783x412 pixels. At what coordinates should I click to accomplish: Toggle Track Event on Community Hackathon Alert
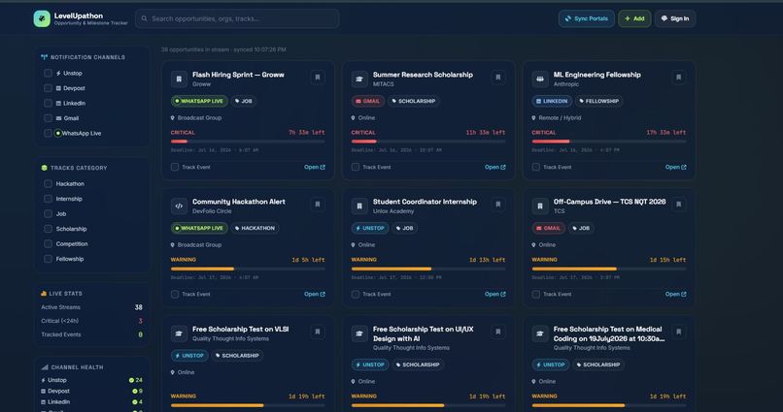click(175, 294)
